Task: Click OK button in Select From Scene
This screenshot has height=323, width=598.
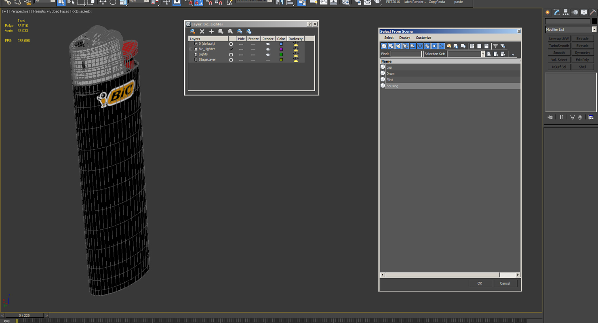Action: pyautogui.click(x=480, y=283)
